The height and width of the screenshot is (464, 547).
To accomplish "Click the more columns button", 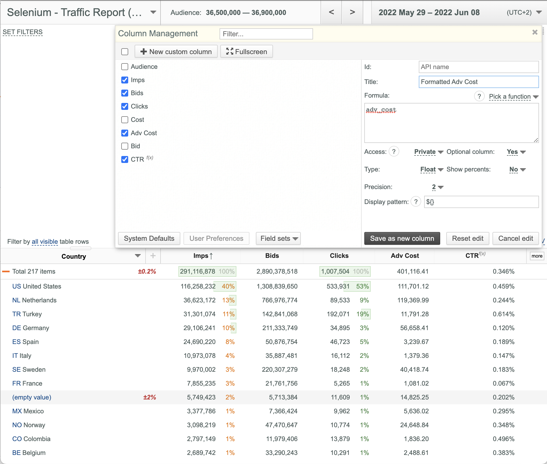I will coord(537,256).
